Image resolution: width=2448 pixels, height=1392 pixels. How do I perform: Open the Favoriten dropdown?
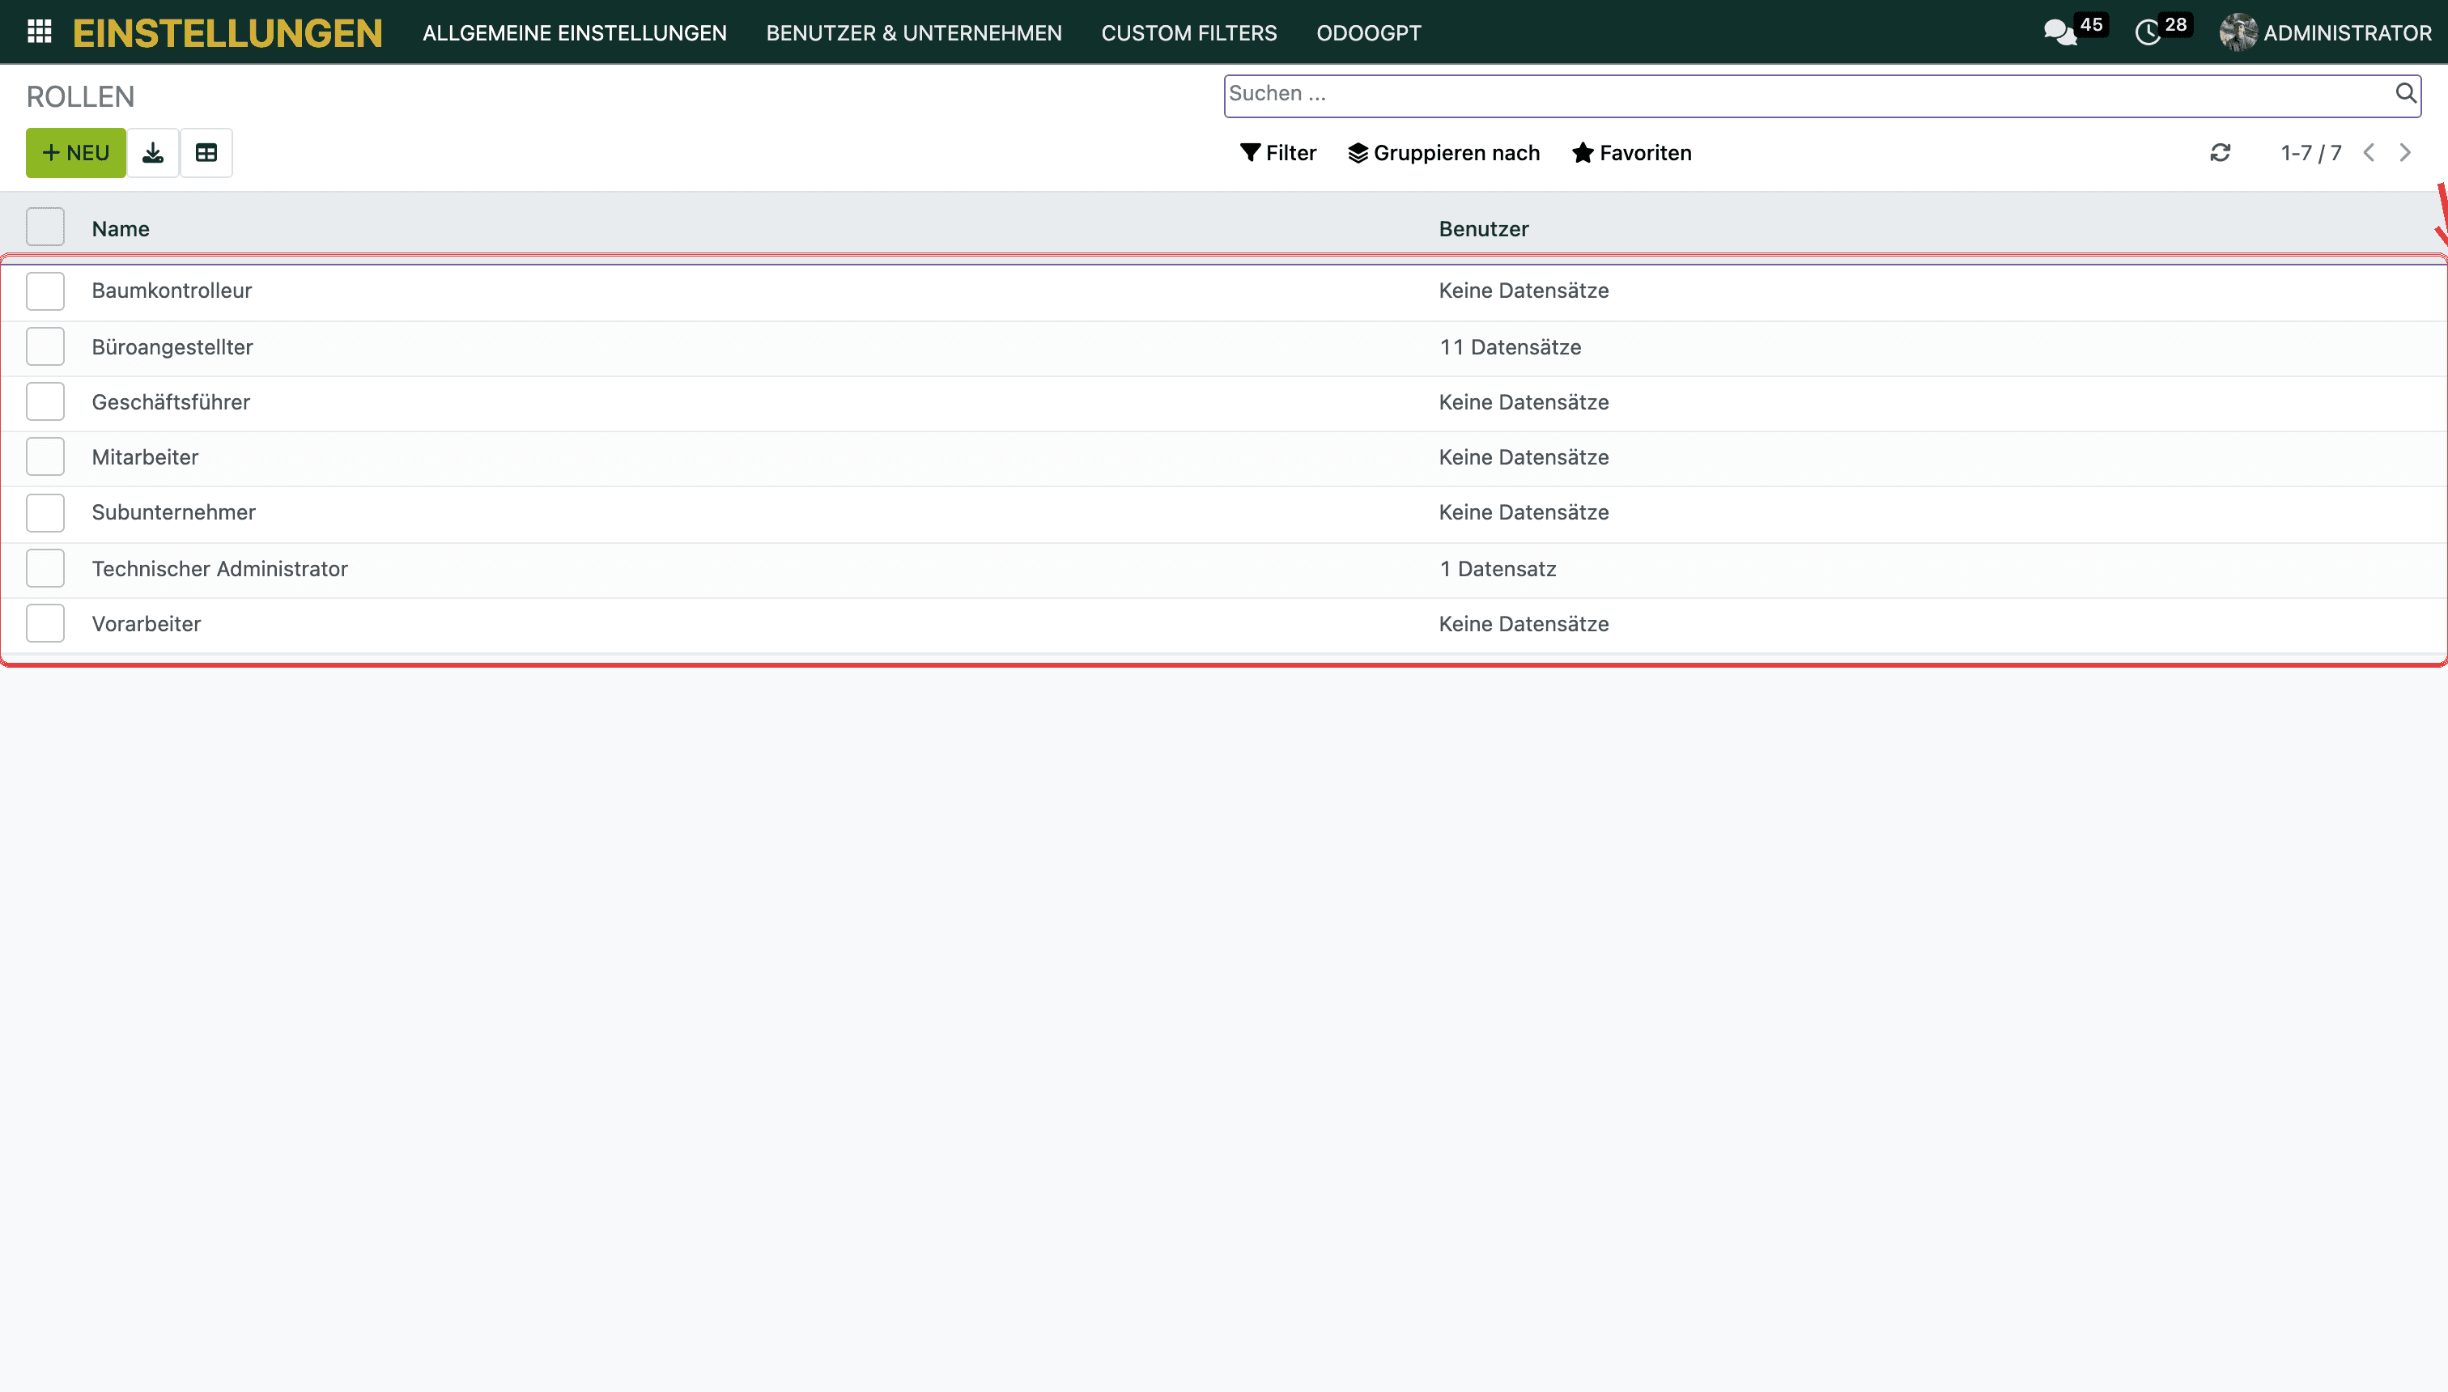tap(1632, 153)
